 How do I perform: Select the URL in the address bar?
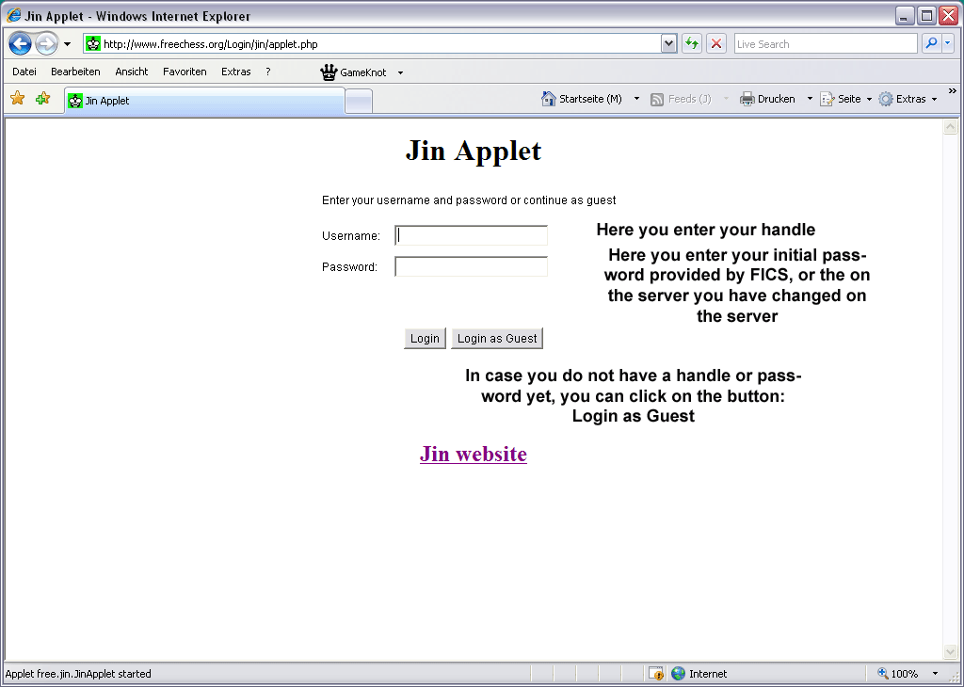pos(210,44)
